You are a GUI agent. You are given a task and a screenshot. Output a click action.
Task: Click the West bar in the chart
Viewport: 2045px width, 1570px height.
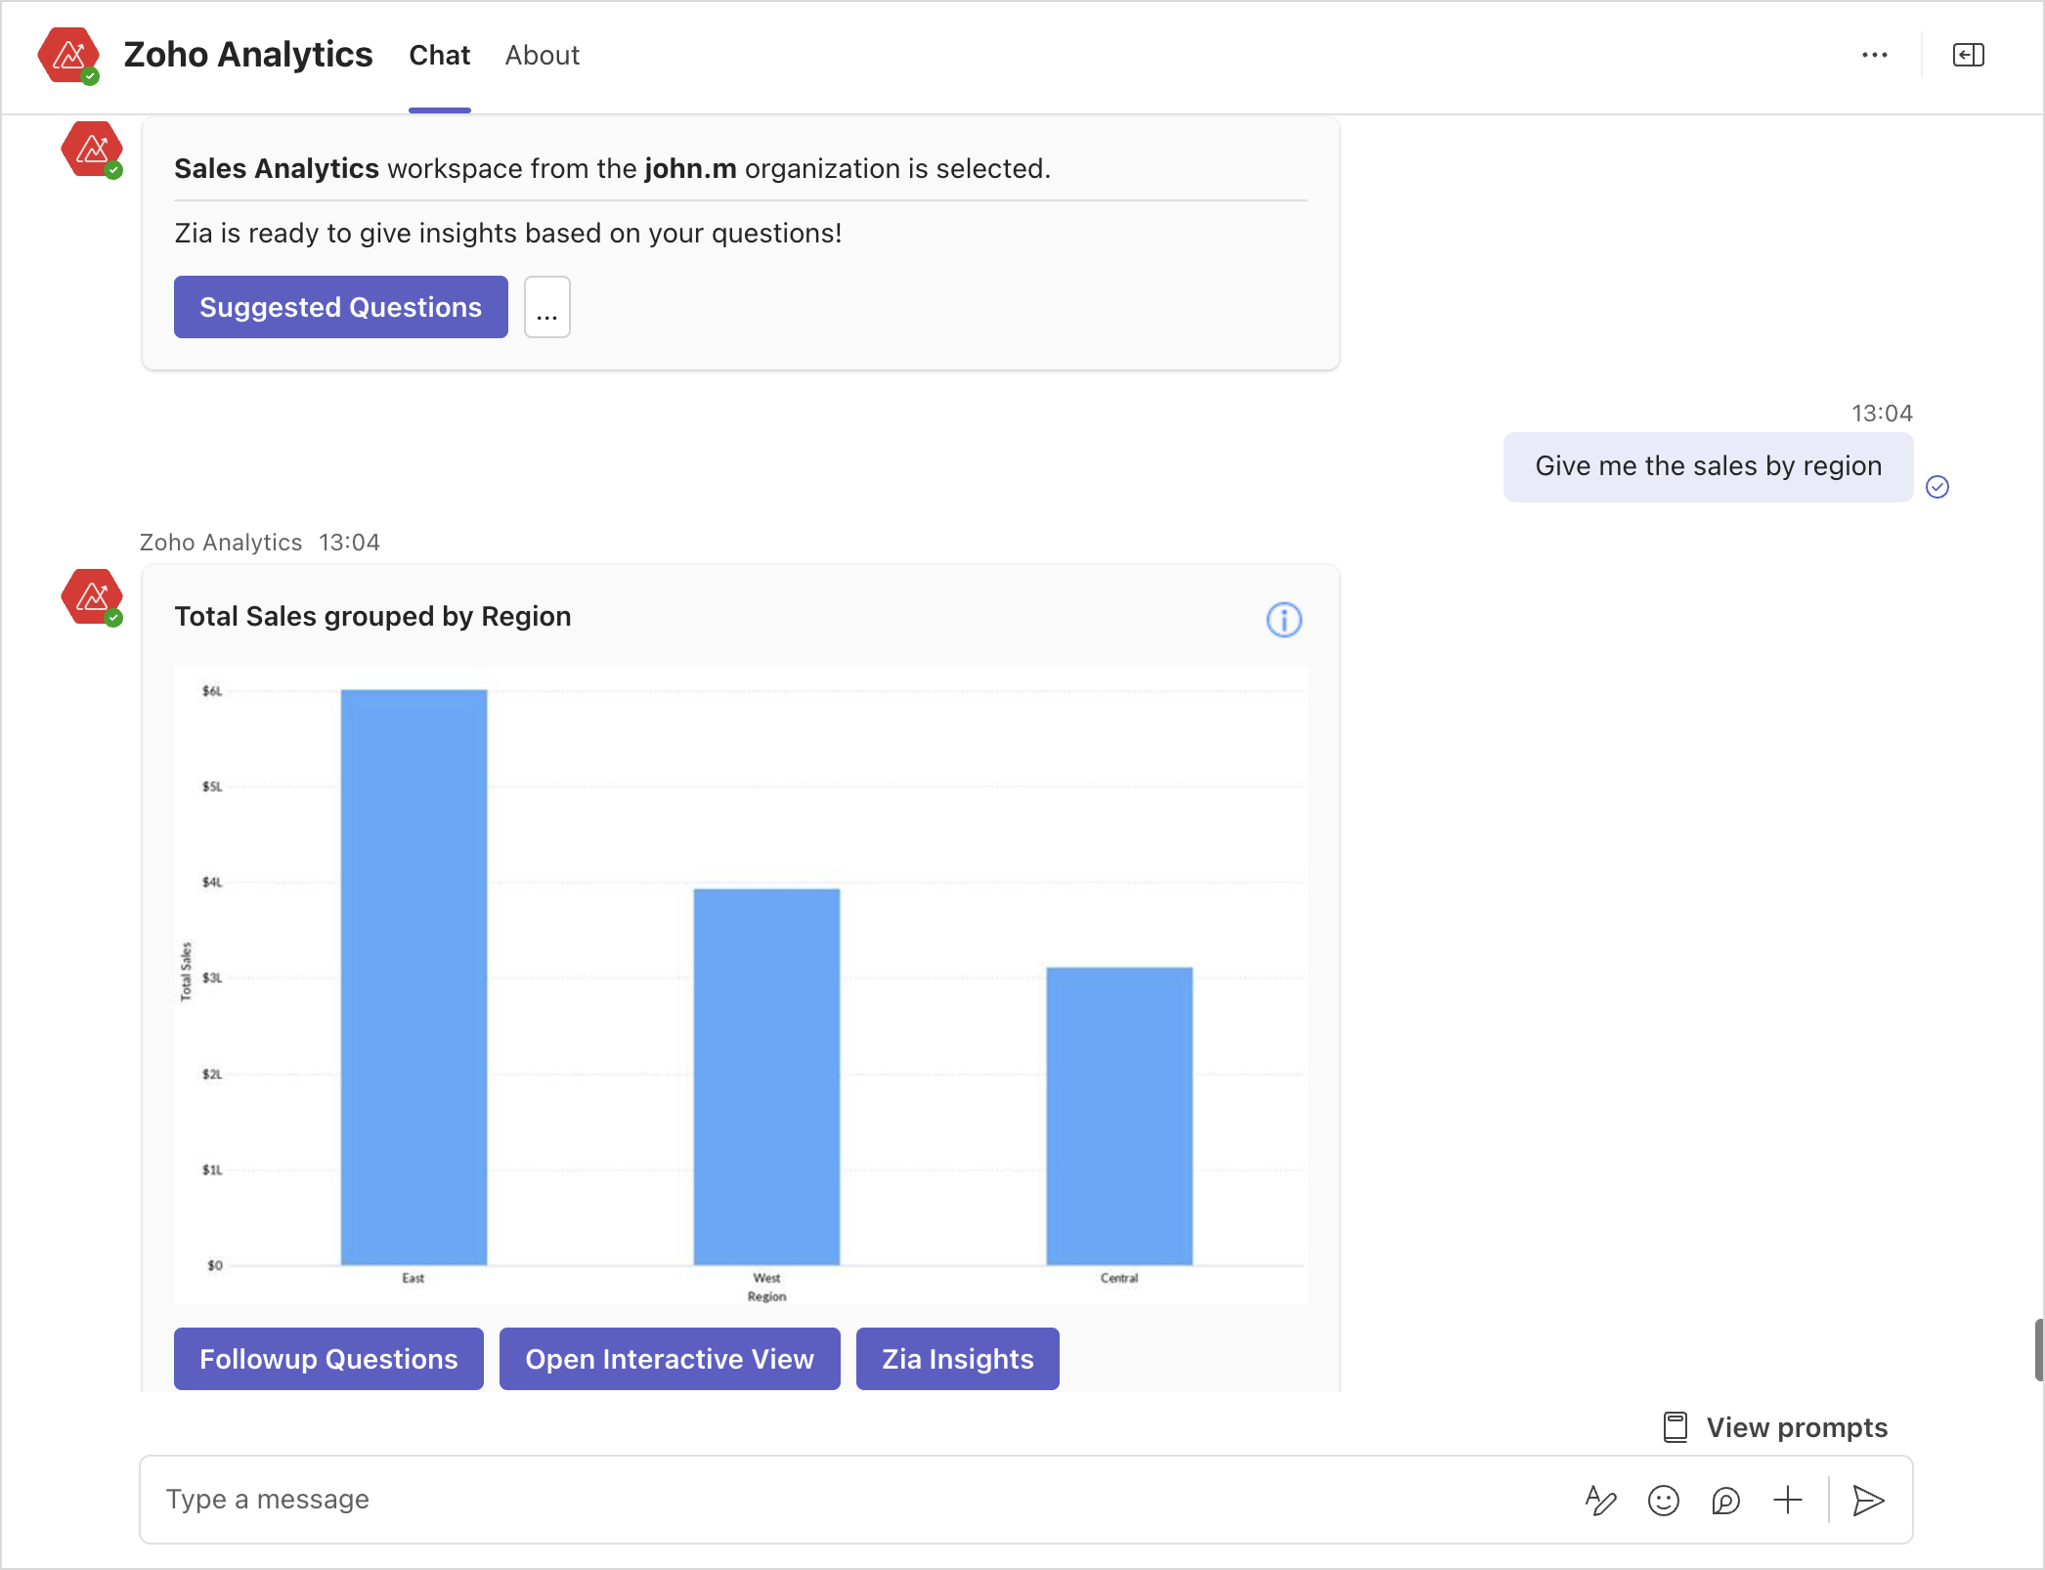pyautogui.click(x=767, y=1076)
